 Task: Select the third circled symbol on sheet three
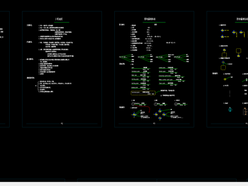[x=176, y=104]
